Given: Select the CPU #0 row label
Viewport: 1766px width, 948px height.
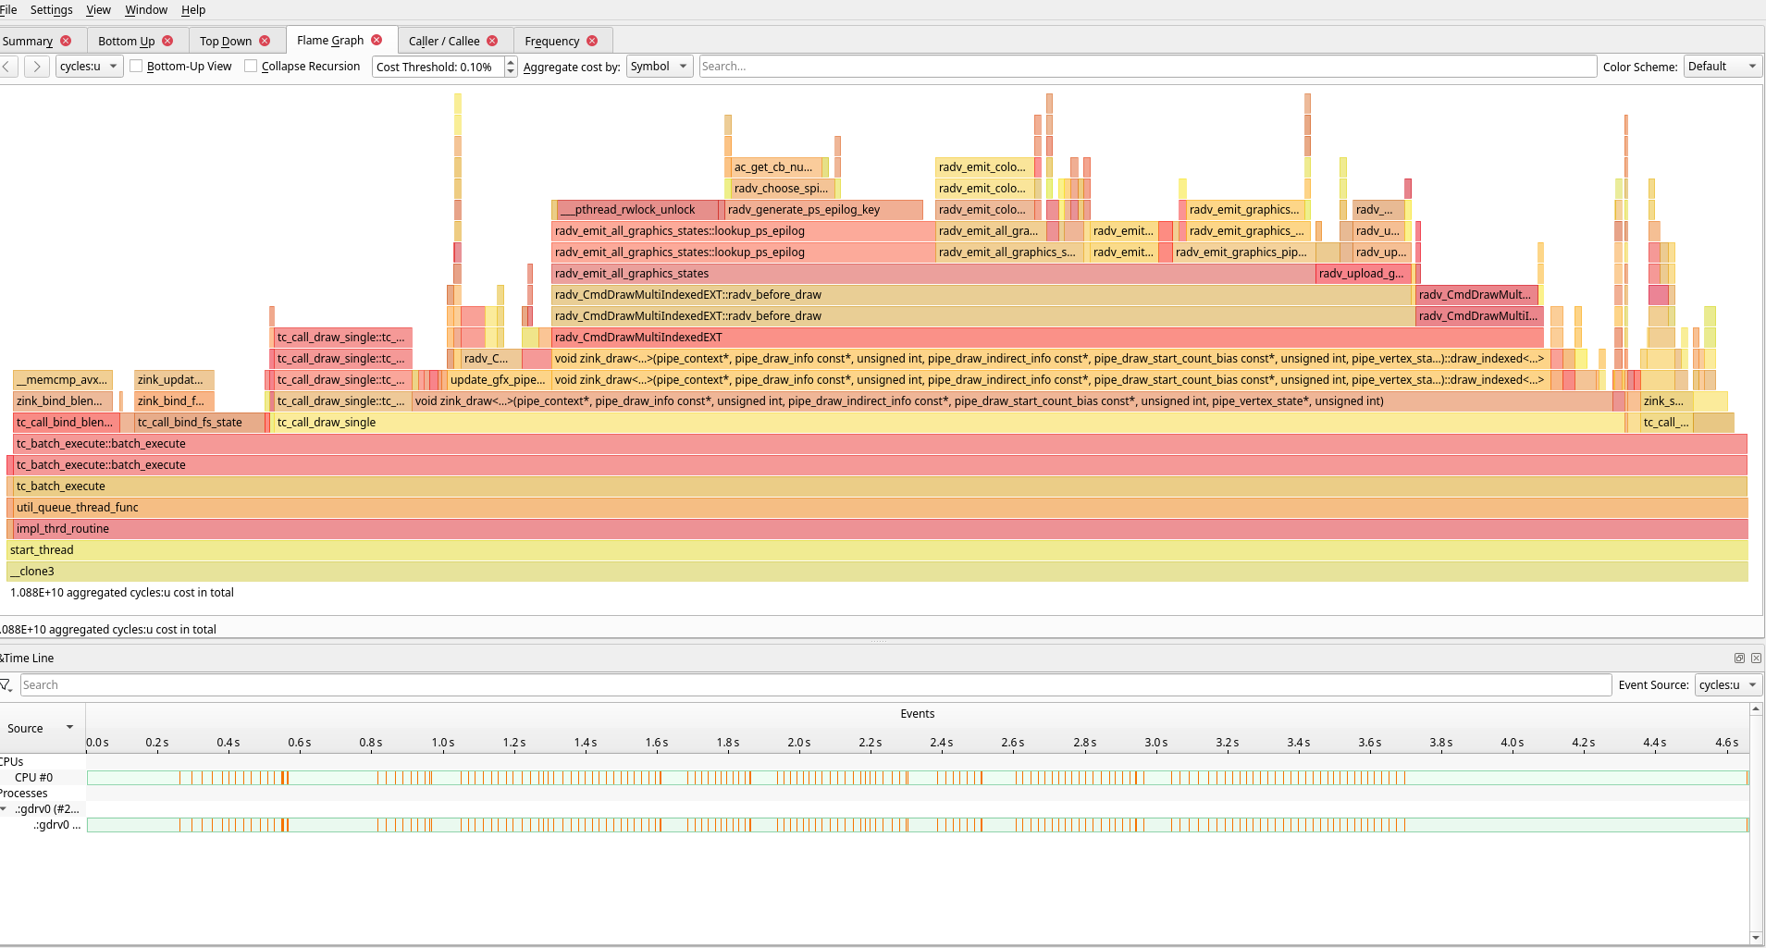Looking at the screenshot, I should [34, 778].
